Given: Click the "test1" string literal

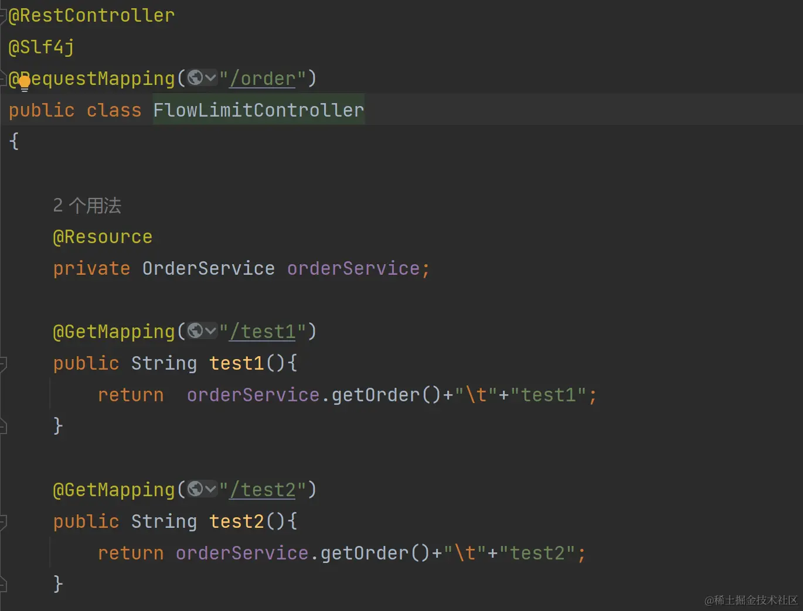Looking at the screenshot, I should tap(549, 395).
